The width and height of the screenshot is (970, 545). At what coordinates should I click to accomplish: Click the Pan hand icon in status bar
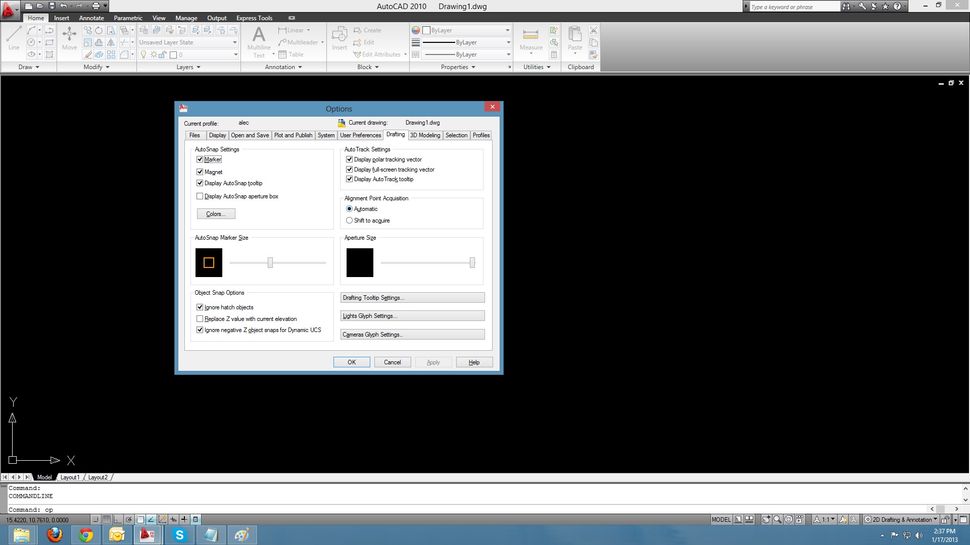(766, 519)
